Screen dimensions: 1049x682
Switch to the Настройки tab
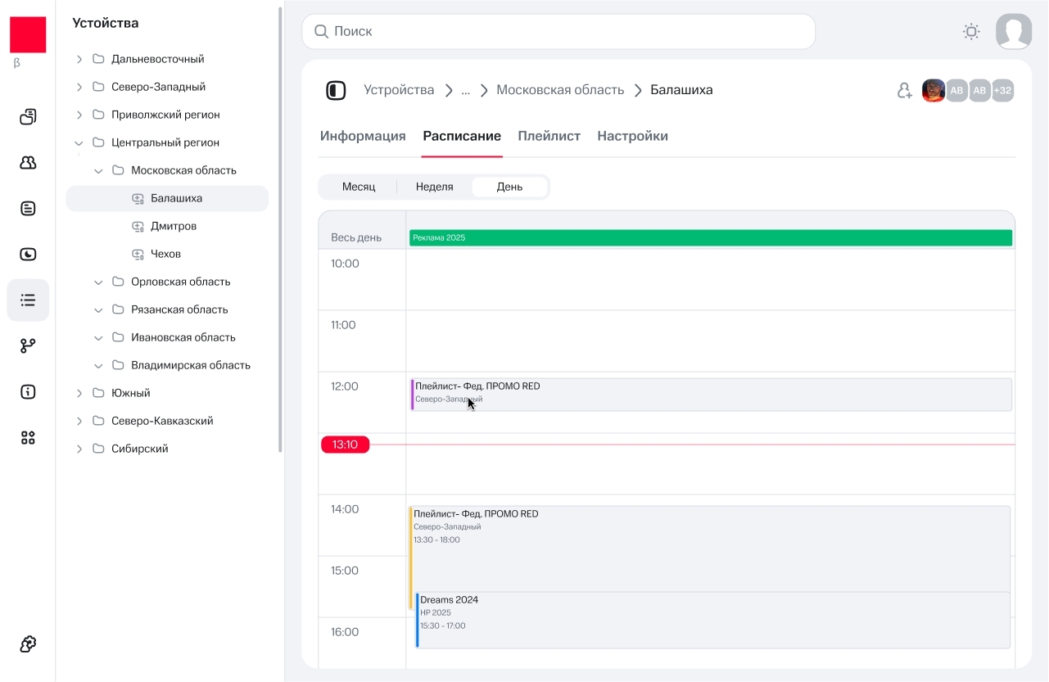point(632,136)
